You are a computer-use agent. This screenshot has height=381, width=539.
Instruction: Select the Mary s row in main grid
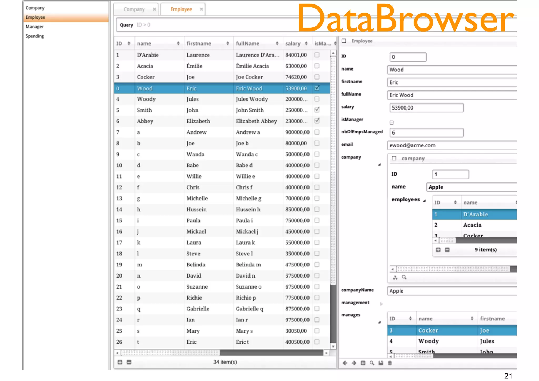[222, 331]
